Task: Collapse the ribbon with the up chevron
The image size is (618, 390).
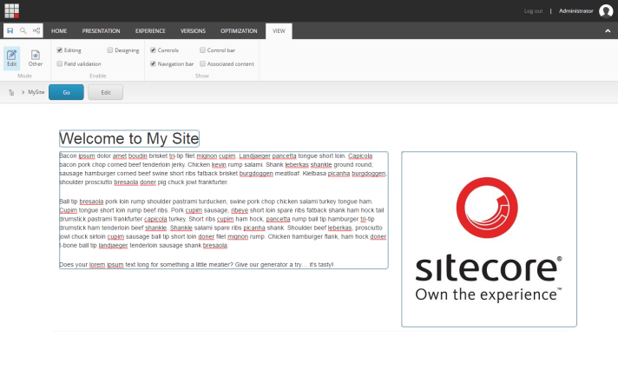Action: pos(608,31)
